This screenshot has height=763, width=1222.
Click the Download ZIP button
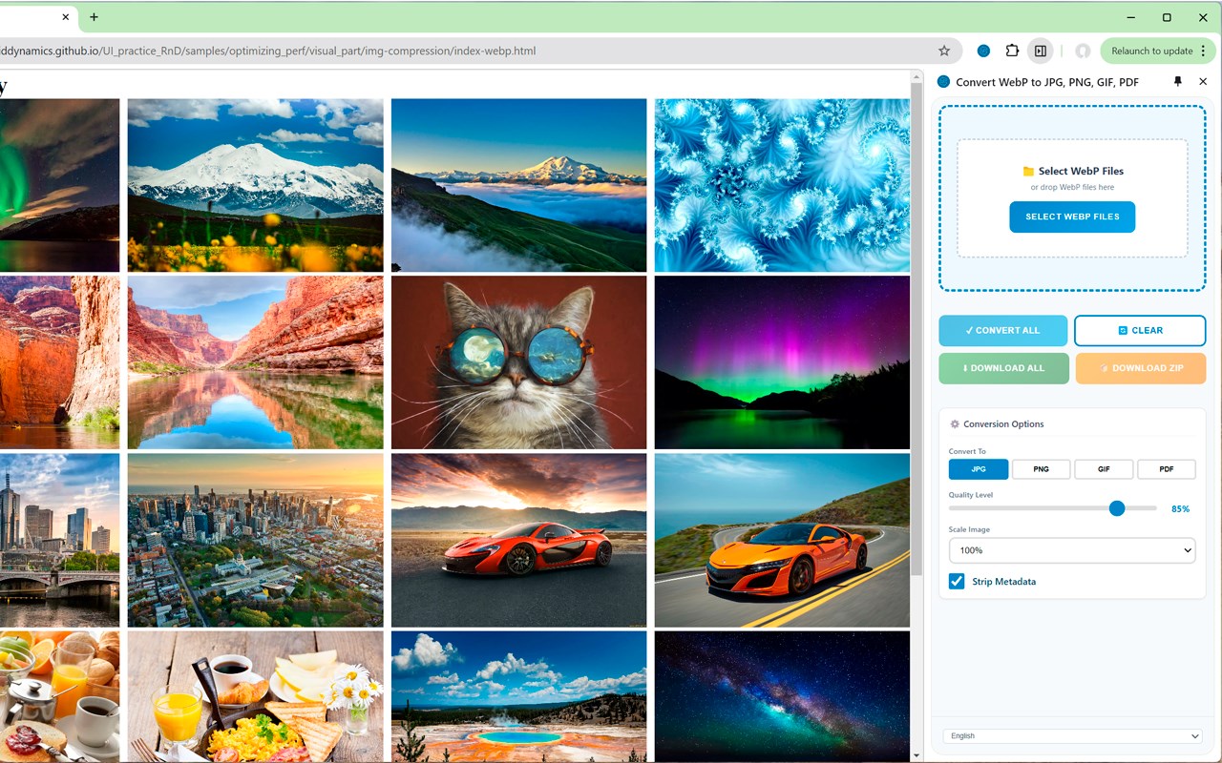(x=1141, y=368)
